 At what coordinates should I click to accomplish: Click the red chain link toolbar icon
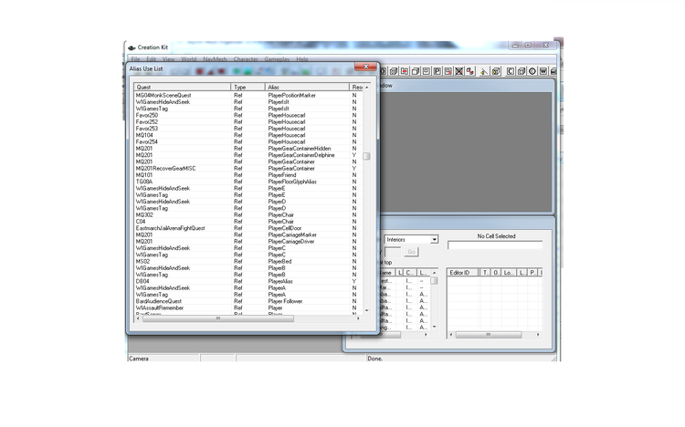[469, 71]
